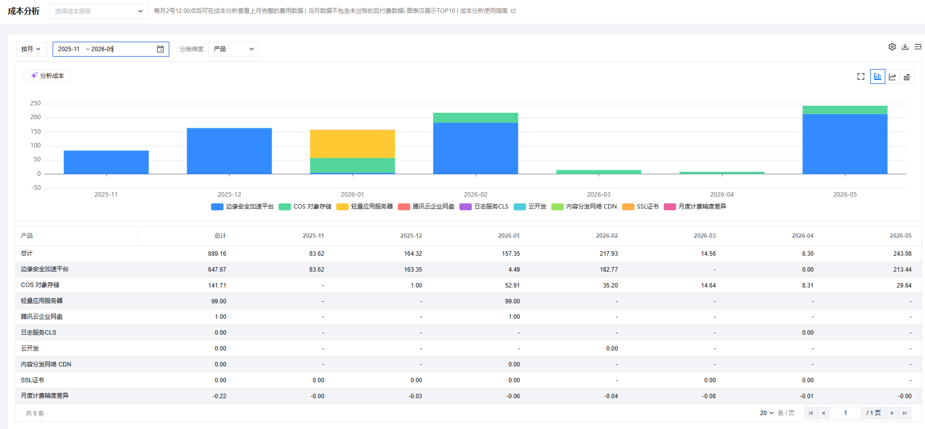Image resolution: width=925 pixels, height=429 pixels.
Task: Toggle the 边缘安全加速平台 legend series
Action: (x=242, y=207)
